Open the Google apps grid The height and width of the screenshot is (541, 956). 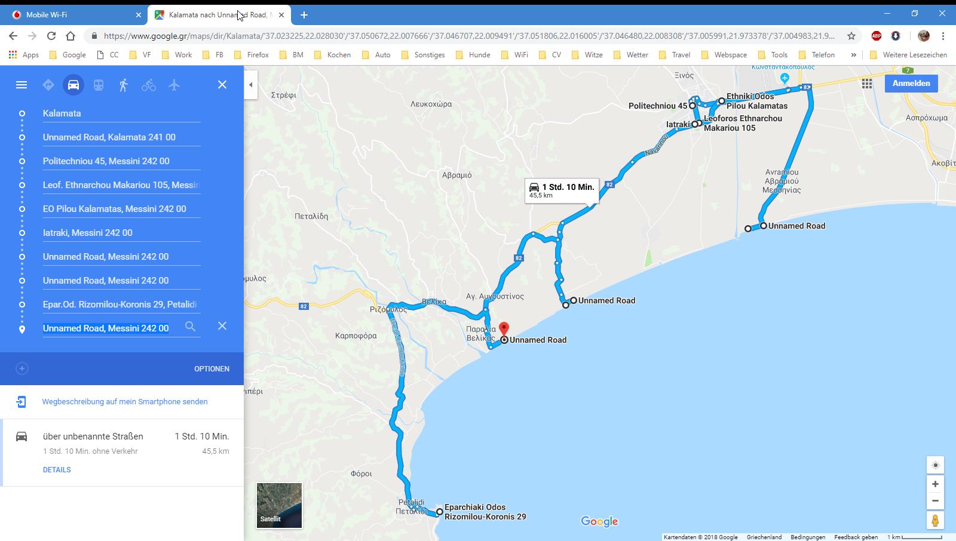coord(867,84)
